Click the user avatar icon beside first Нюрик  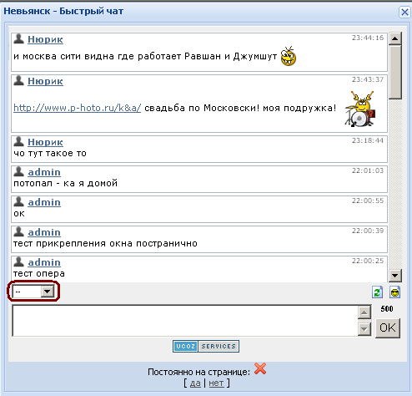[18, 39]
